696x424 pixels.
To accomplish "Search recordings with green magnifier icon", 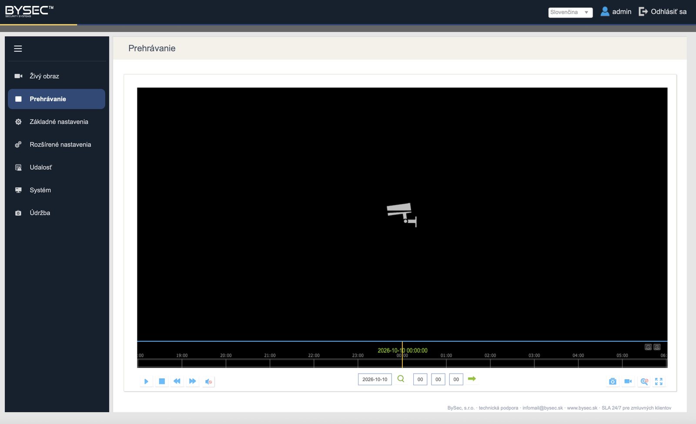I will (401, 379).
